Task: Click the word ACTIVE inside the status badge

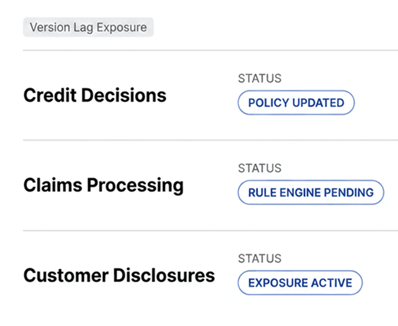Action: tap(332, 282)
